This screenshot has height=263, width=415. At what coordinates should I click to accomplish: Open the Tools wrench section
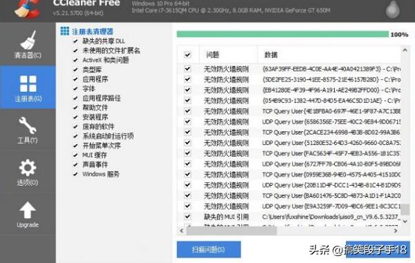click(x=28, y=130)
